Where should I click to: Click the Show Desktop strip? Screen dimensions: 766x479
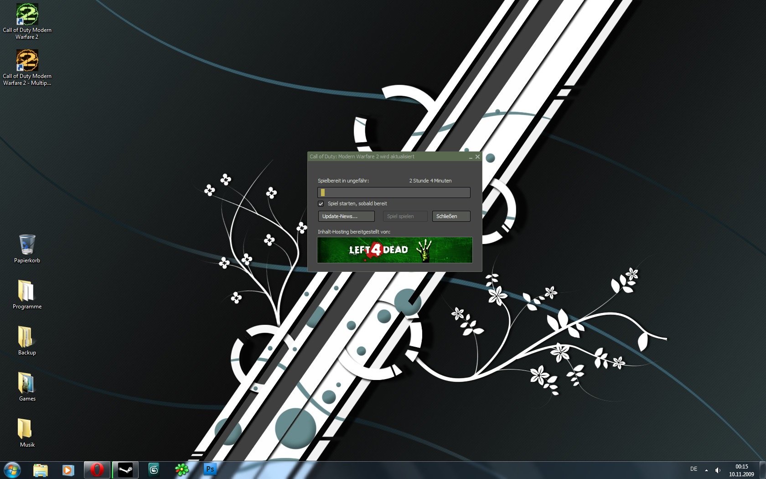coord(762,470)
